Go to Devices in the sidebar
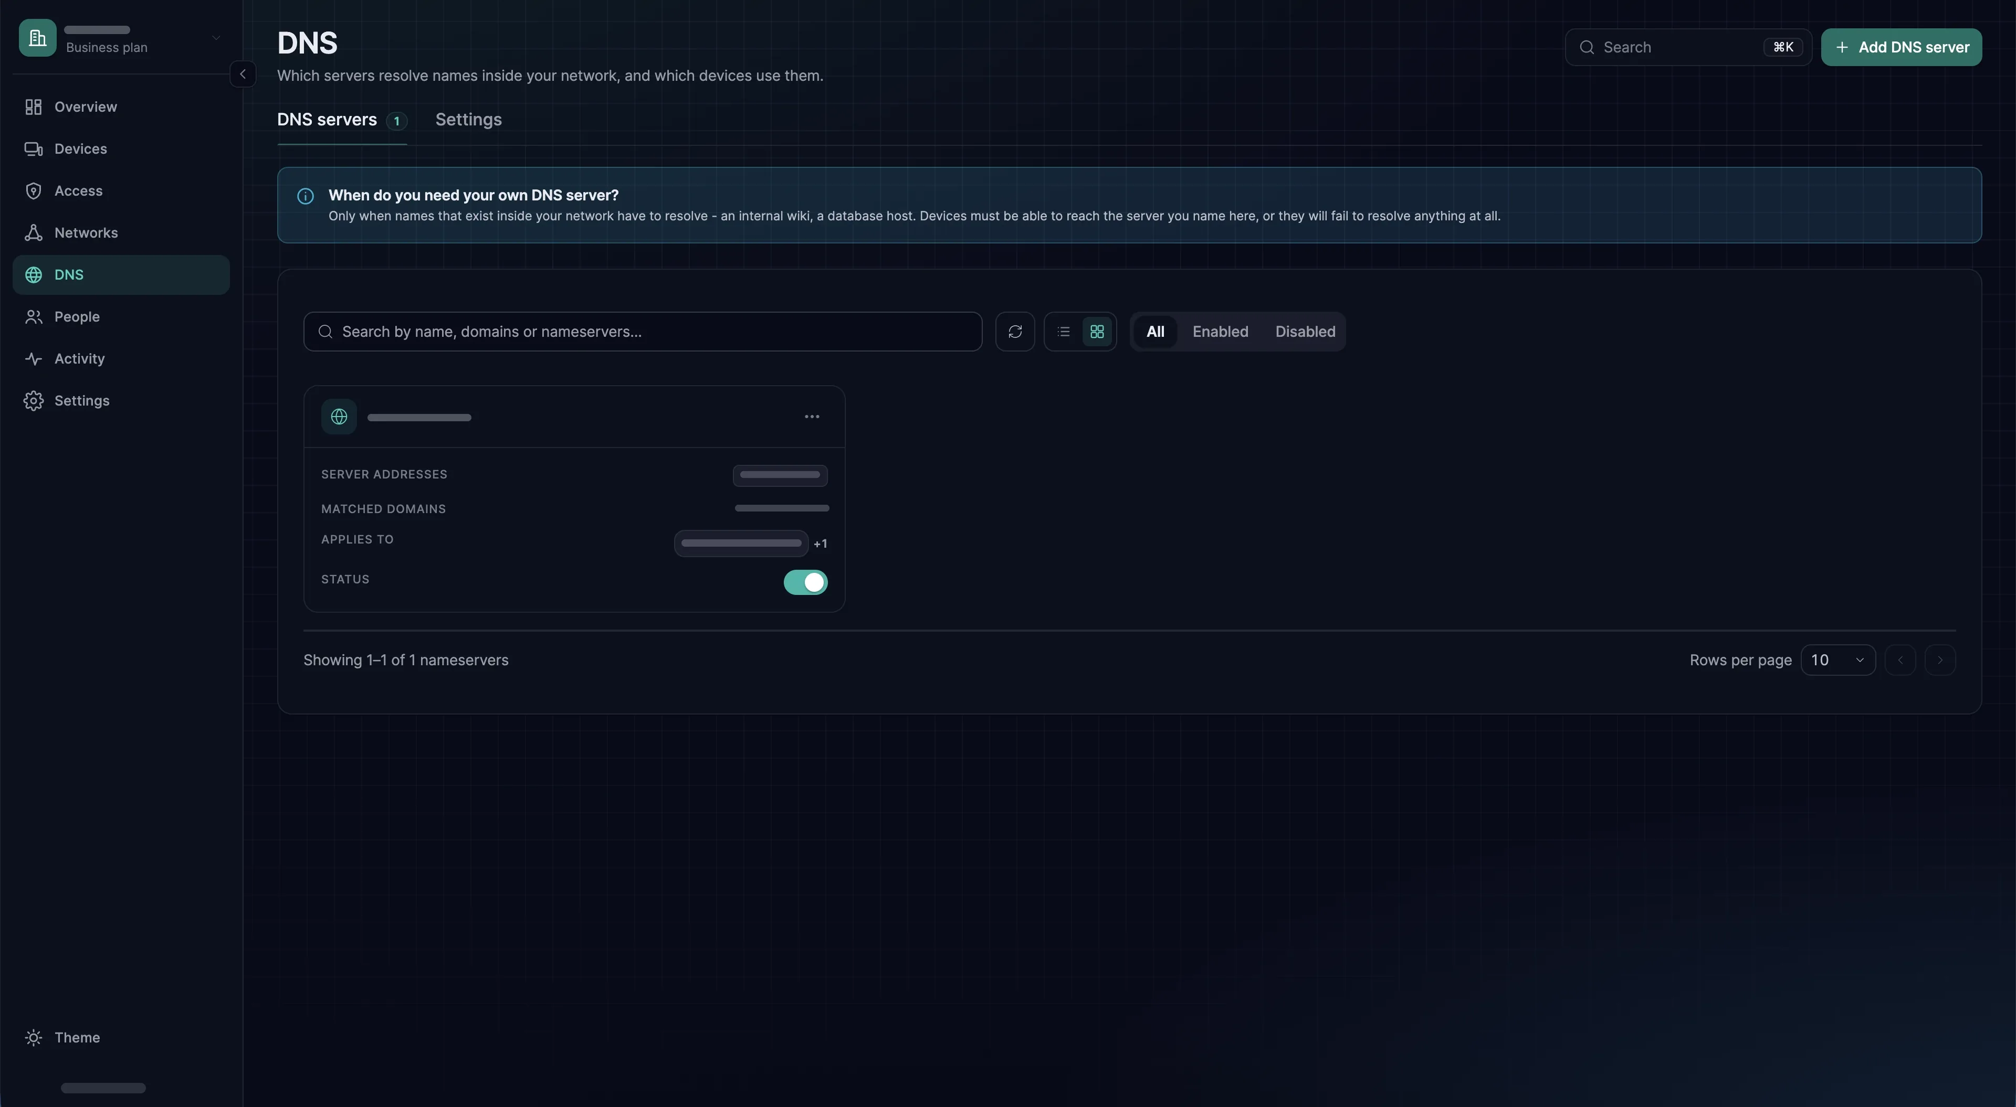Screen dimensions: 2016x1107 121,148
